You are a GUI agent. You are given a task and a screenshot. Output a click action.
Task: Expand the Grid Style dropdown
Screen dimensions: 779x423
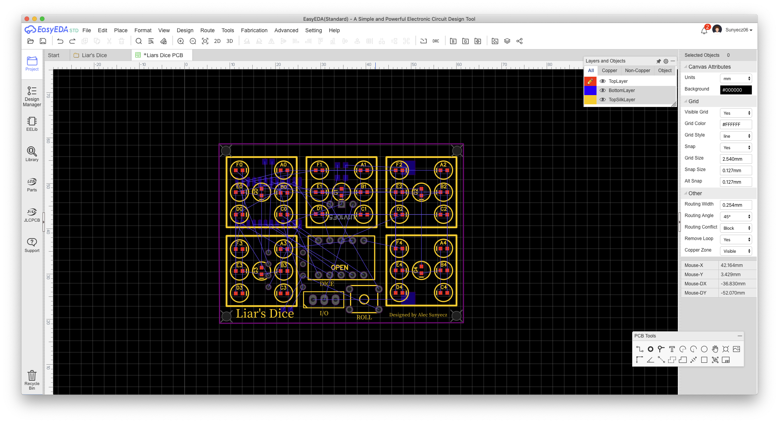tap(736, 136)
